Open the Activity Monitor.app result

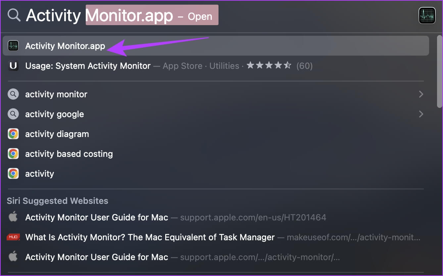pyautogui.click(x=216, y=46)
